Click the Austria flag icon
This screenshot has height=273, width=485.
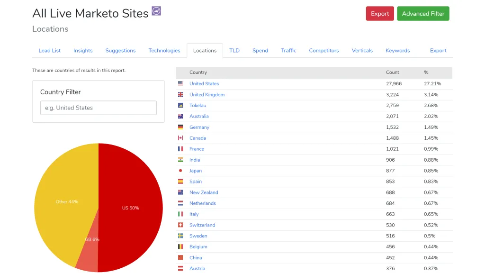point(180,268)
